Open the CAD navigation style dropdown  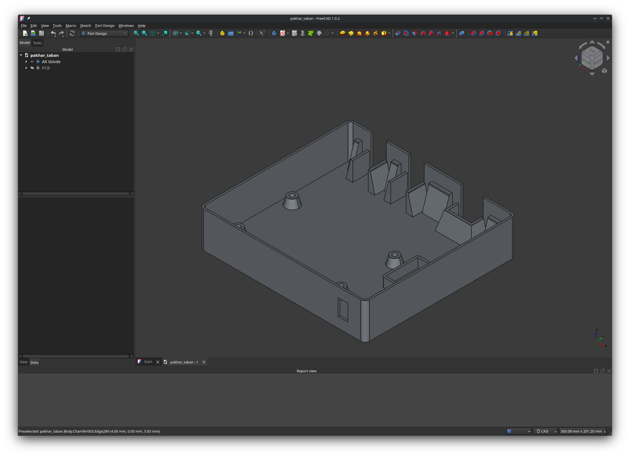click(x=545, y=431)
